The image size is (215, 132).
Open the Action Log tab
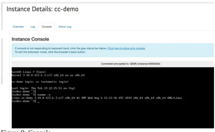tap(65, 27)
